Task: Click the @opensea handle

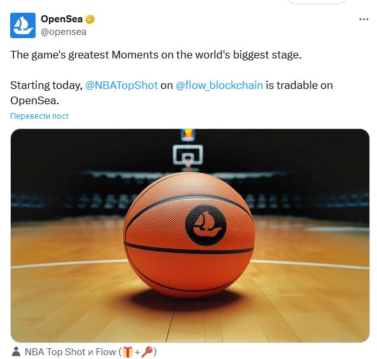Action: (x=64, y=32)
